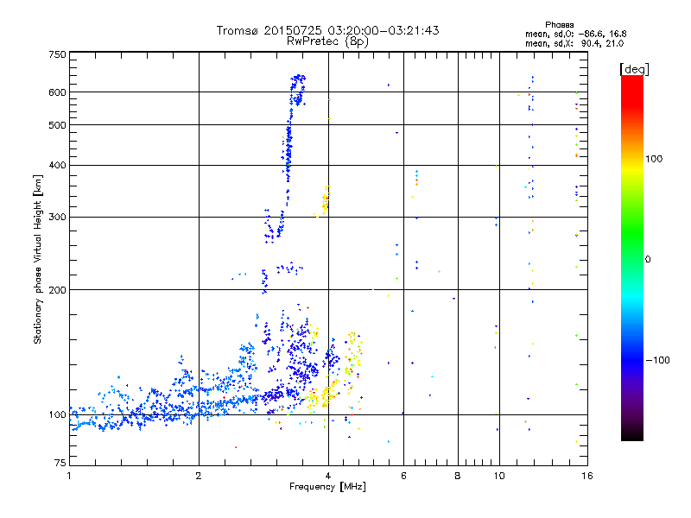
Task: Click the yellow echo cluster near 4 MHz, 330 km
Action: pos(326,201)
